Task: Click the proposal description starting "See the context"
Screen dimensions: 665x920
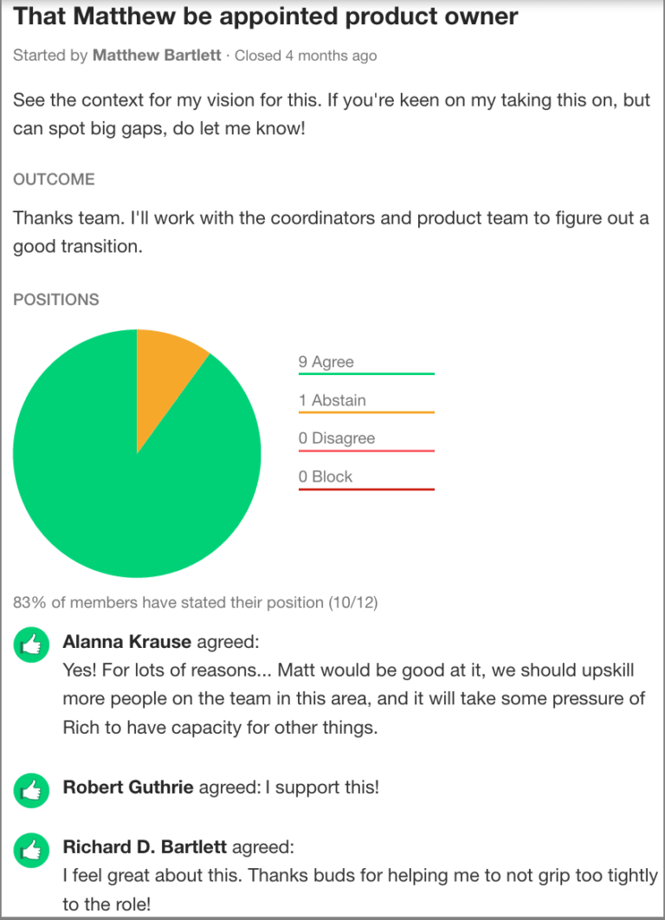Action: click(x=331, y=113)
